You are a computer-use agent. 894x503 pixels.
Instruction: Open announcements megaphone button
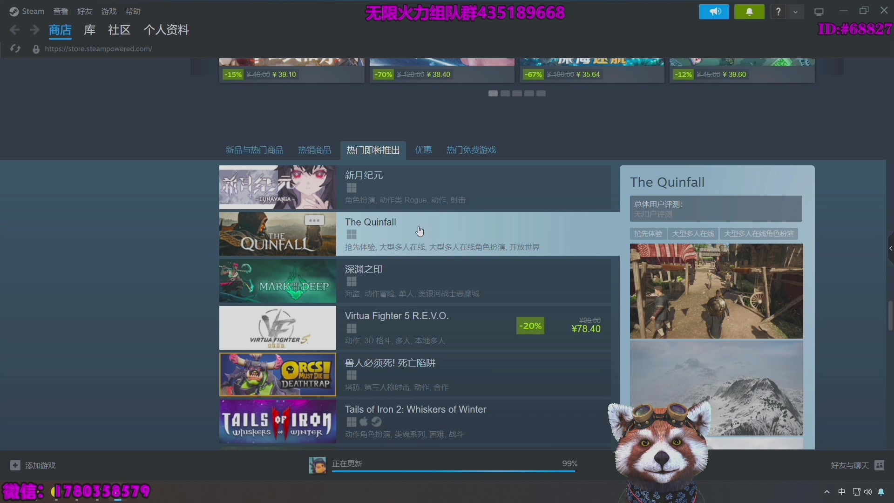(x=714, y=12)
